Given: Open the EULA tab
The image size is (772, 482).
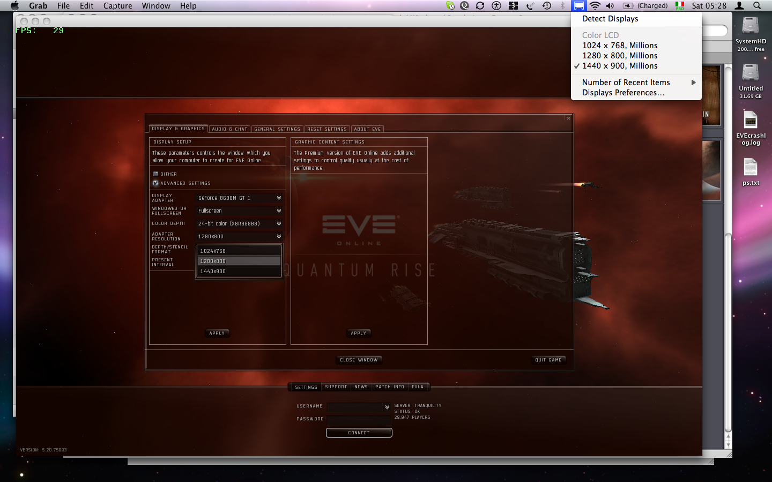Looking at the screenshot, I should [x=418, y=387].
